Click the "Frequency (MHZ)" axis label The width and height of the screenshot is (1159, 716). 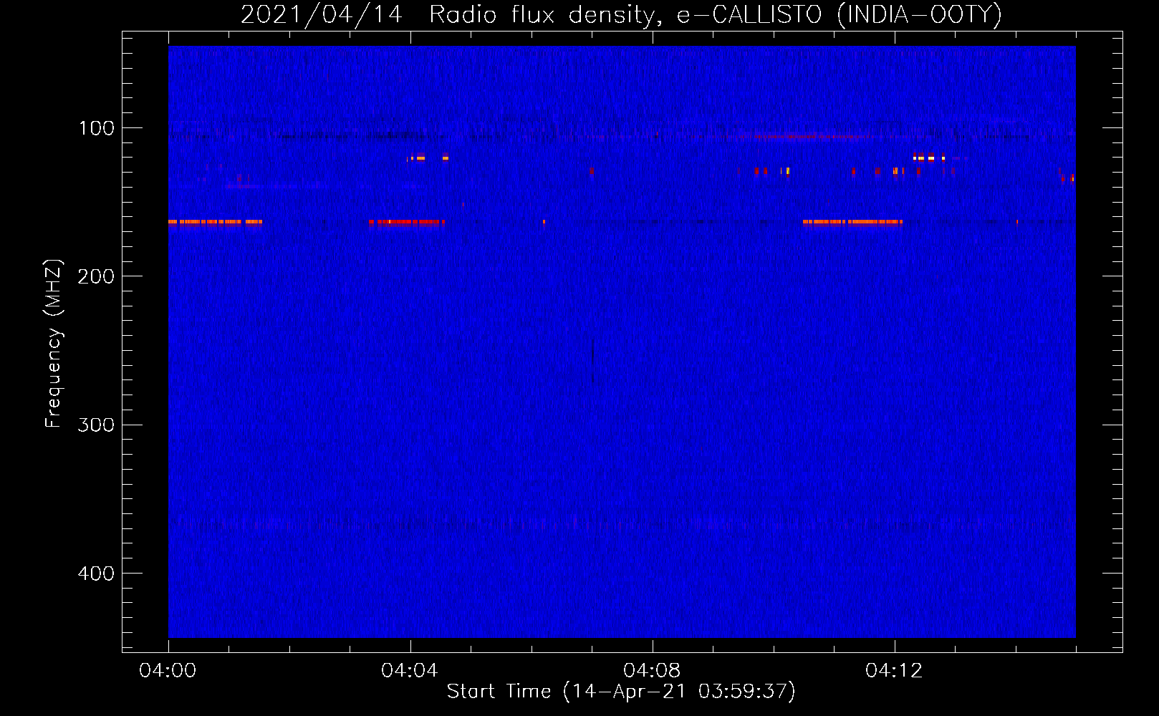coord(54,344)
